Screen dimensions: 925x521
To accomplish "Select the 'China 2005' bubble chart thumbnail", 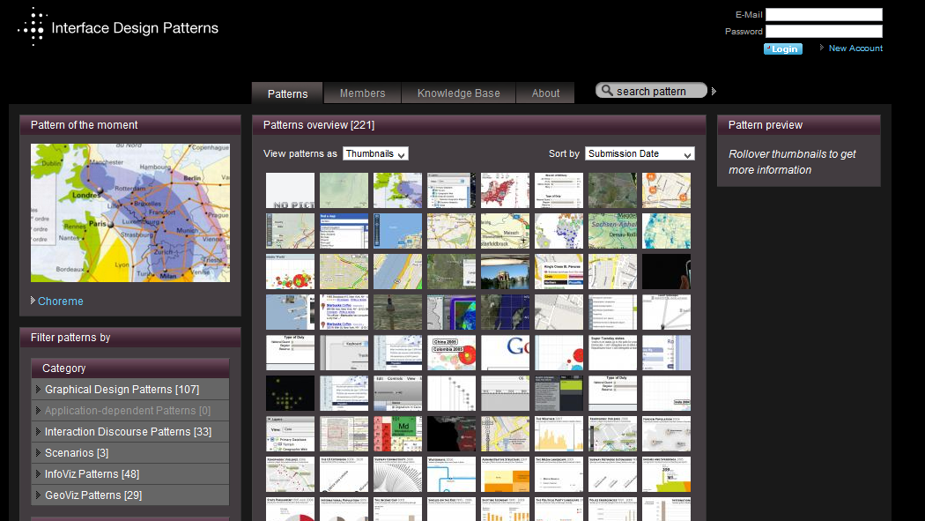I will coord(451,352).
